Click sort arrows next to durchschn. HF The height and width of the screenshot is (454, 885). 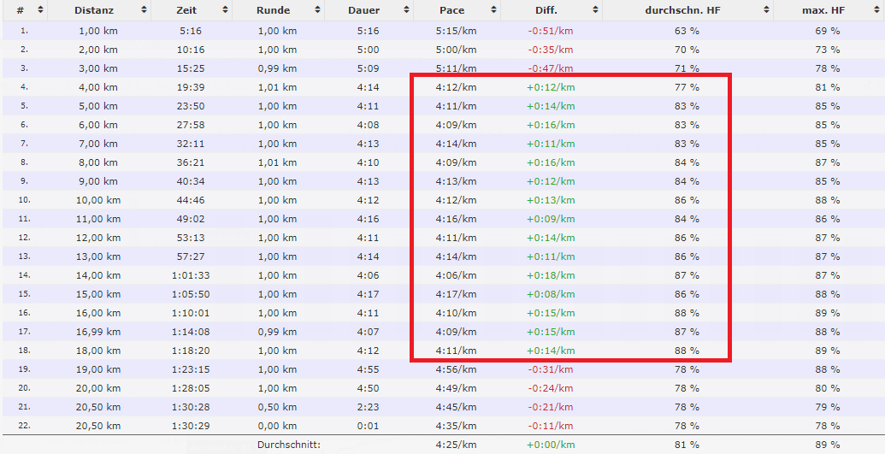coord(766,10)
